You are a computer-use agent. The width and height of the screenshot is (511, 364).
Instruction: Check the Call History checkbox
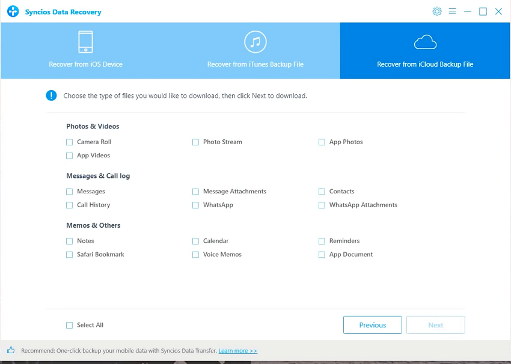click(x=69, y=205)
